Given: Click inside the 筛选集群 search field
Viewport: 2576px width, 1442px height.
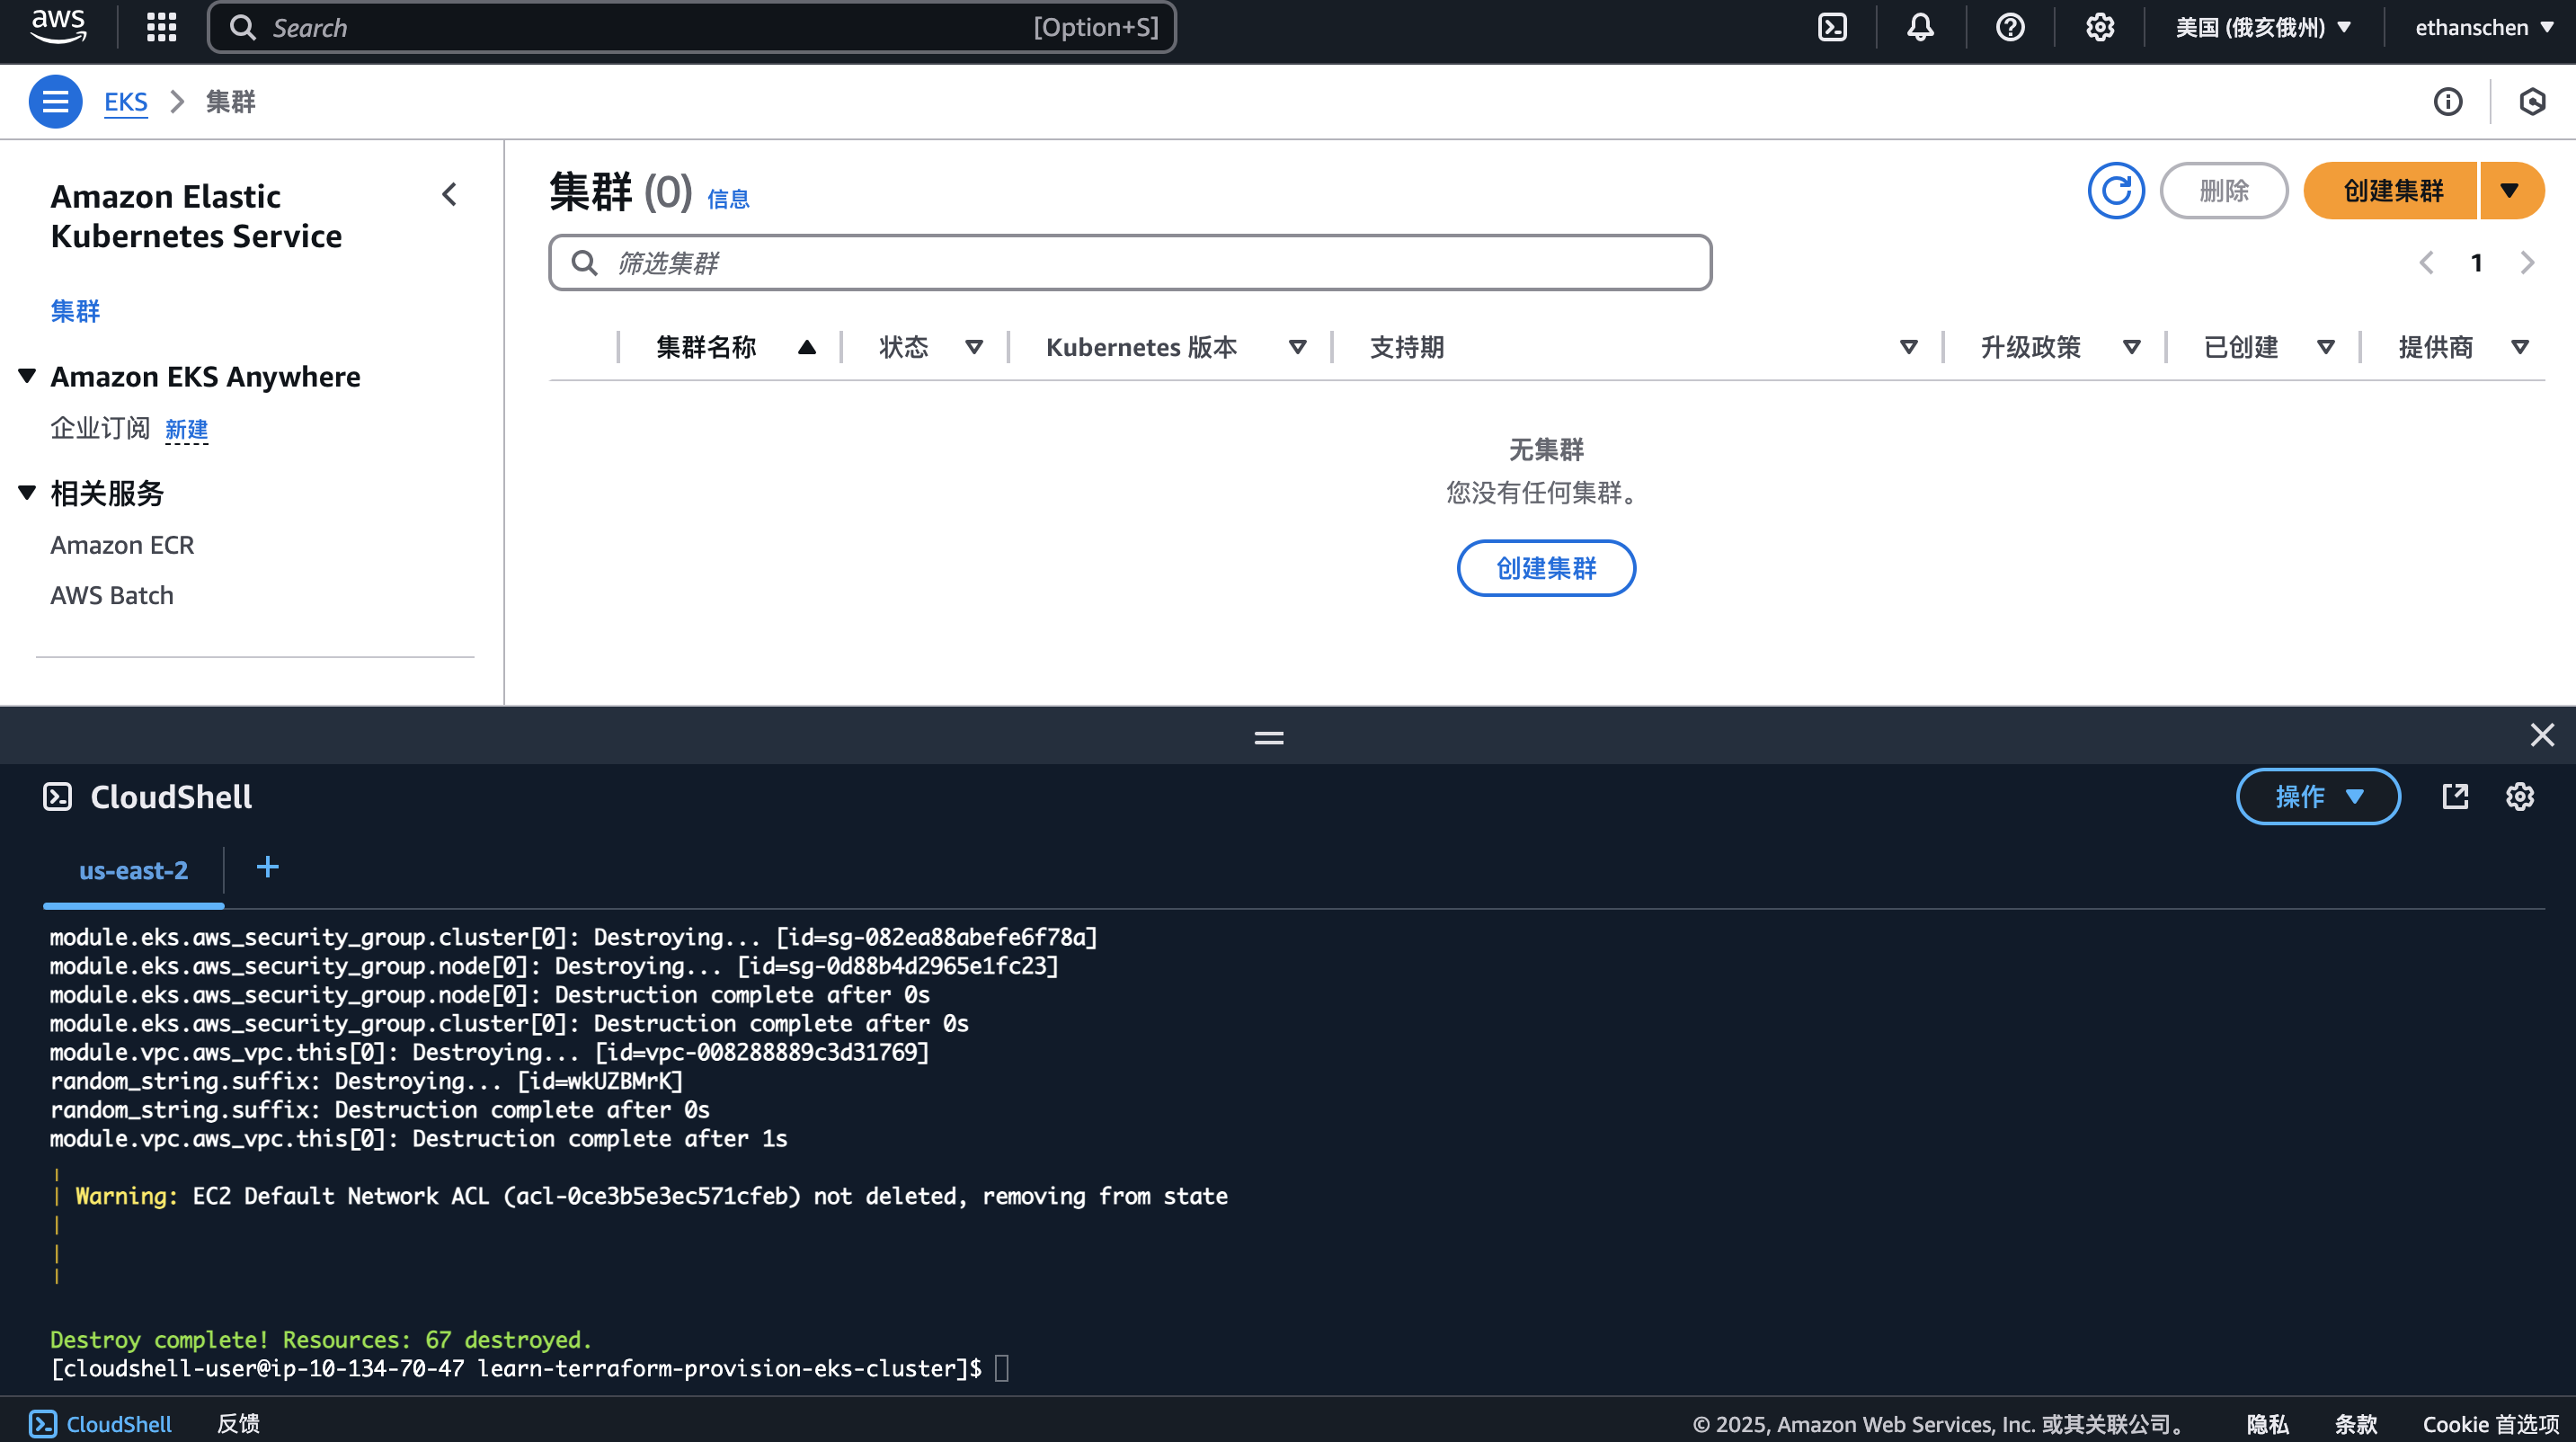Looking at the screenshot, I should coord(1128,262).
